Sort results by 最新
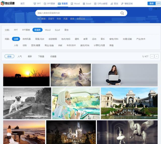The width and height of the screenshot is (161, 144). point(30,56)
